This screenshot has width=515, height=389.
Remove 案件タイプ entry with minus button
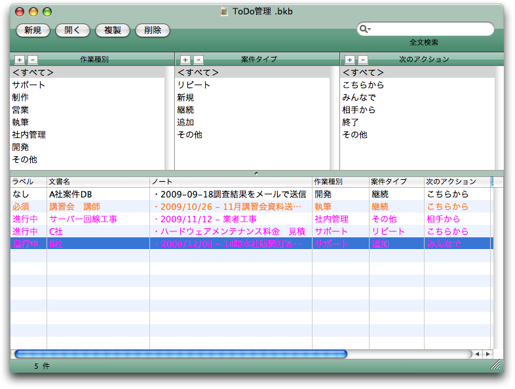199,59
